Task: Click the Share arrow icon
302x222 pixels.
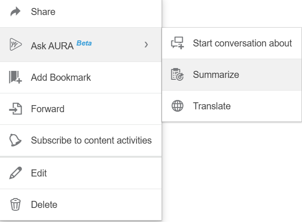Action: click(x=15, y=12)
